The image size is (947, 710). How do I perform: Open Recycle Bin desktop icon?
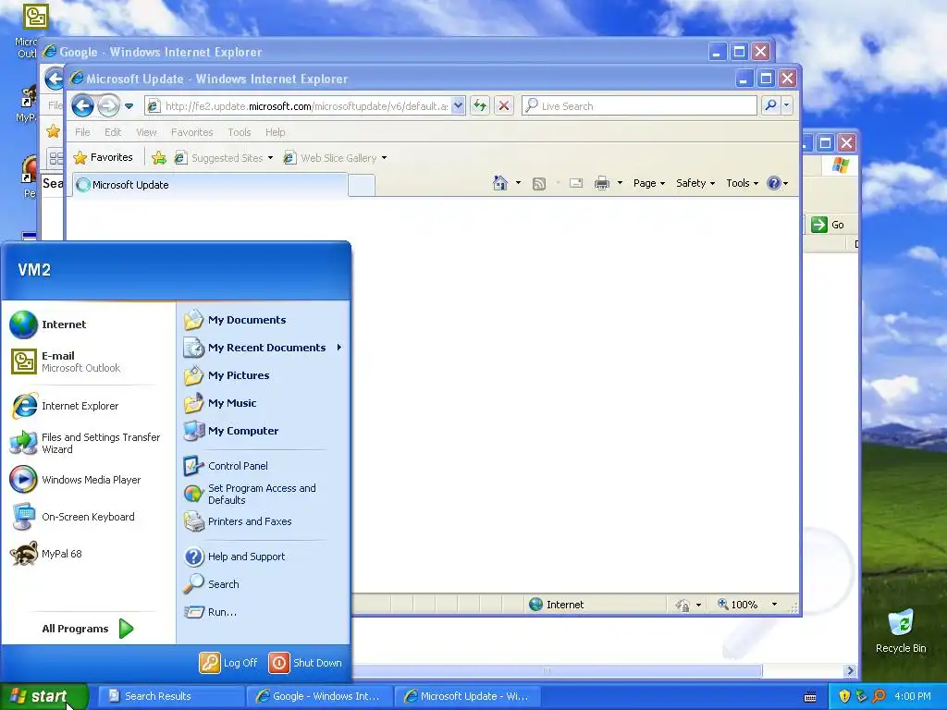pyautogui.click(x=901, y=630)
